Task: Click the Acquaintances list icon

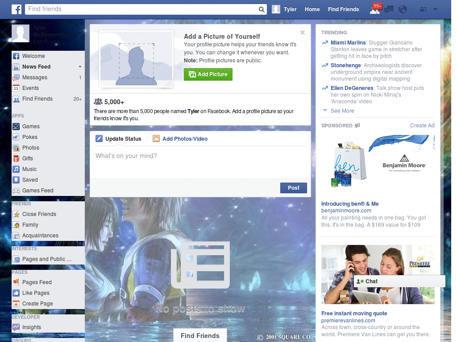Action: pyautogui.click(x=16, y=236)
